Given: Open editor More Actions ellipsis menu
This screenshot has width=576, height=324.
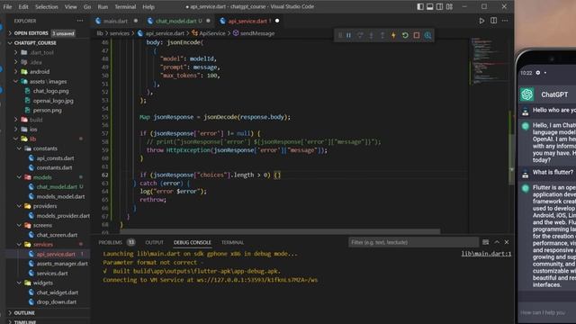Looking at the screenshot, I should pos(505,21).
